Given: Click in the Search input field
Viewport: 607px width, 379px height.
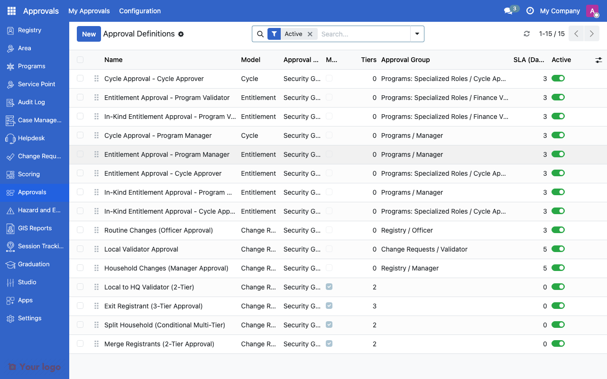Looking at the screenshot, I should (x=364, y=34).
